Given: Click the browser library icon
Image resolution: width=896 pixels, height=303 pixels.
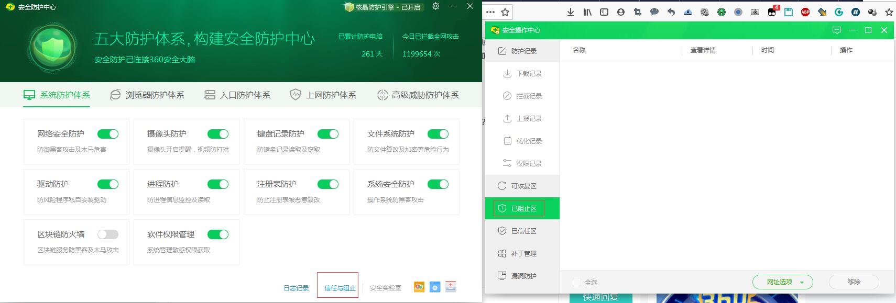Looking at the screenshot, I should [587, 12].
